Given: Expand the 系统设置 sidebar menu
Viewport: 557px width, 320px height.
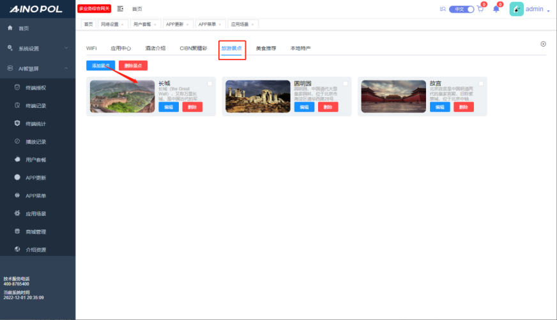Looking at the screenshot, I should point(38,49).
